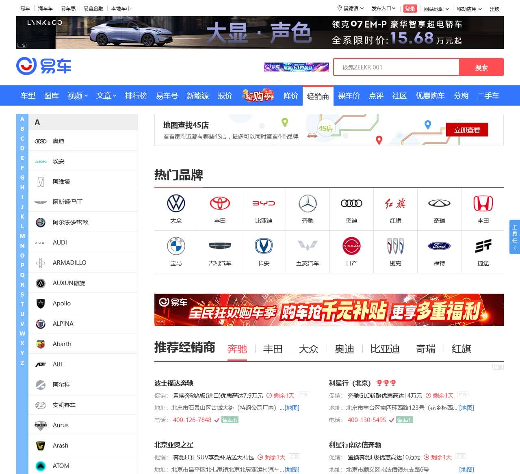Select the Wuling brand logo
The width and height of the screenshot is (520, 474).
coord(308,246)
